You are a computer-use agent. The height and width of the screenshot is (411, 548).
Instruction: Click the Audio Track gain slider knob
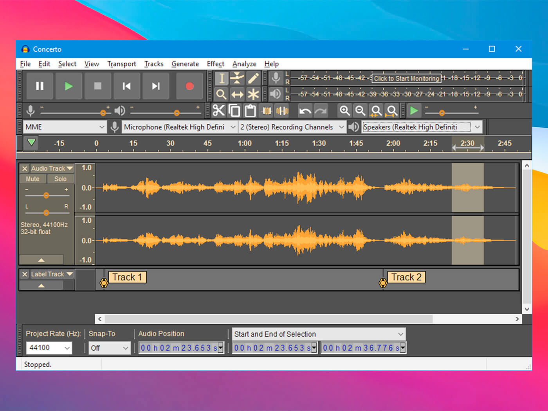pyautogui.click(x=46, y=195)
